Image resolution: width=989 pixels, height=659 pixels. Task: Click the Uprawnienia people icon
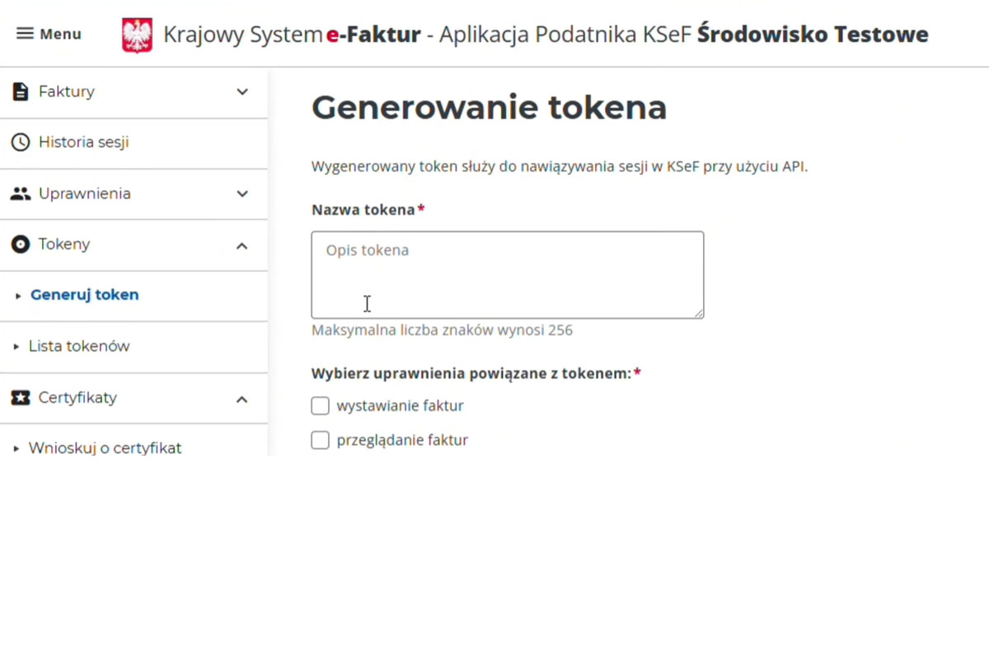[21, 194]
